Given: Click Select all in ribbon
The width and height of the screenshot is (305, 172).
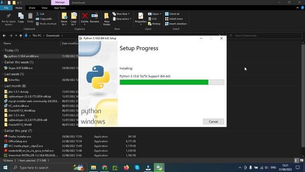Looking at the screenshot, I should pos(172,14).
